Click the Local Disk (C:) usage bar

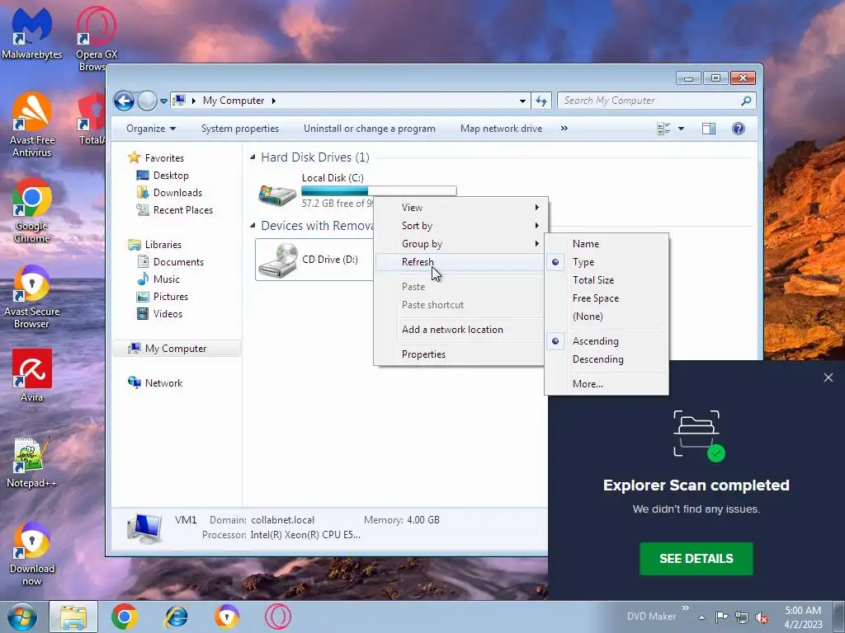click(379, 190)
